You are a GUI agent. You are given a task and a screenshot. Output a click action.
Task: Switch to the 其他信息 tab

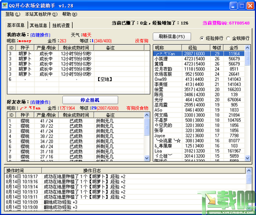click(38, 26)
